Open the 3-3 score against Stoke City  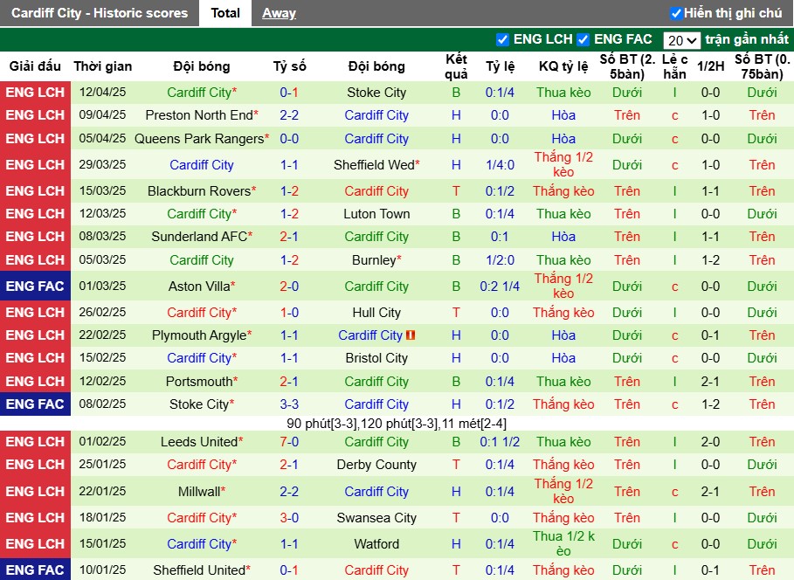289,404
